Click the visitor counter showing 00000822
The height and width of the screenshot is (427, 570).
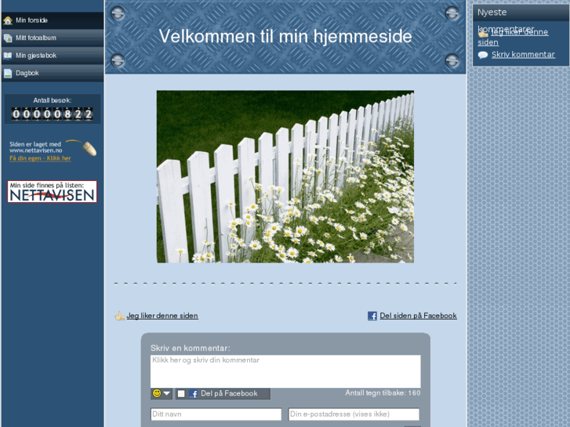[x=52, y=114]
